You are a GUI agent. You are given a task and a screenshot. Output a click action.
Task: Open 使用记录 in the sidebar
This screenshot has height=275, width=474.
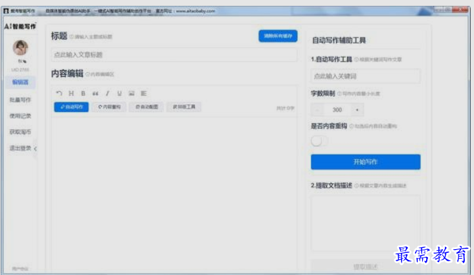[x=20, y=116]
